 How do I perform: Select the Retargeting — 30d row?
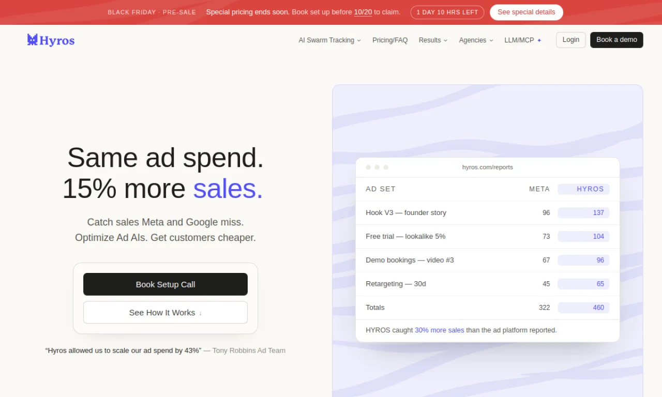tap(488, 284)
